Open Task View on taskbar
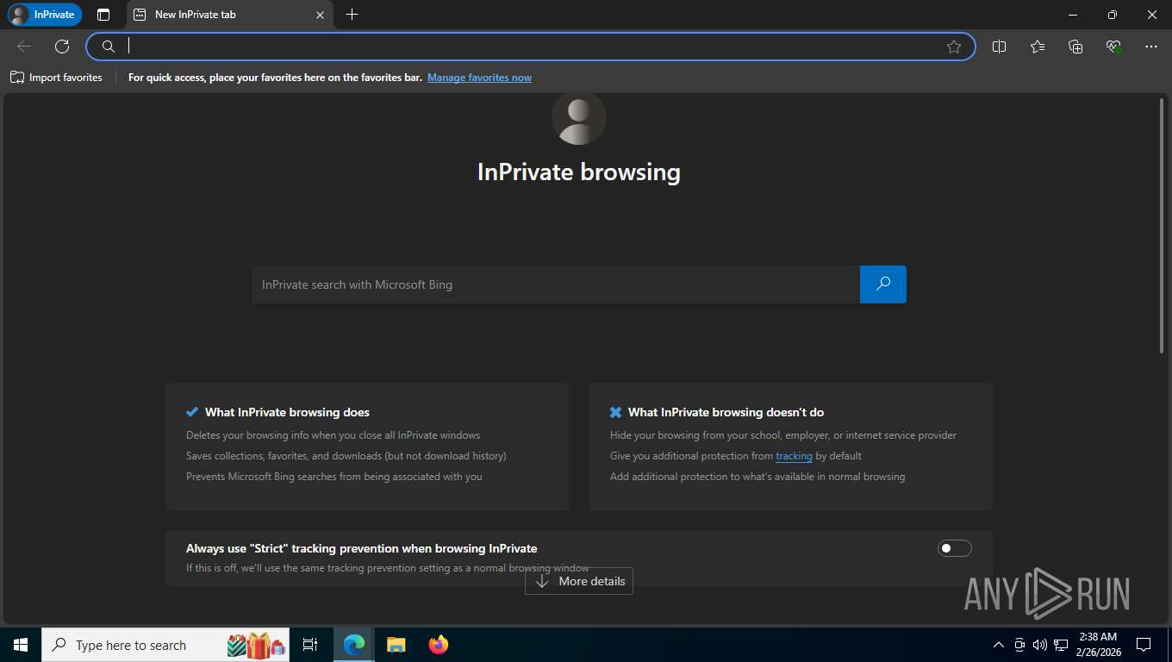 tap(310, 645)
